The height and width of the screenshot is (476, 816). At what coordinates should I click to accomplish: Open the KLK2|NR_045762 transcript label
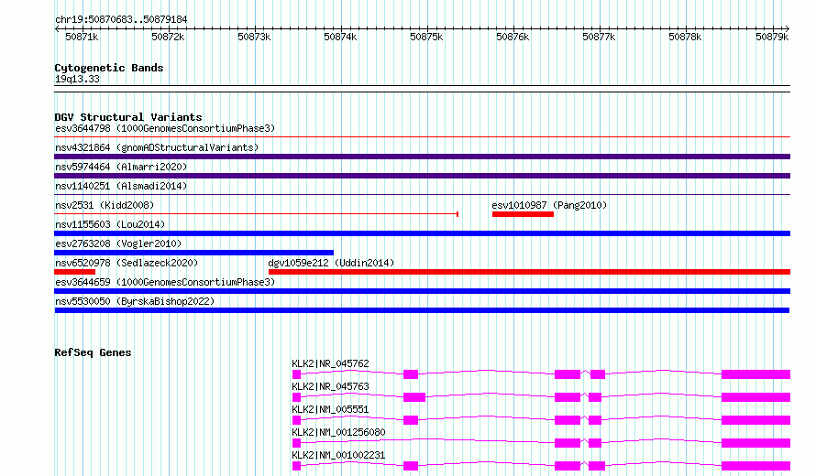[x=330, y=363]
